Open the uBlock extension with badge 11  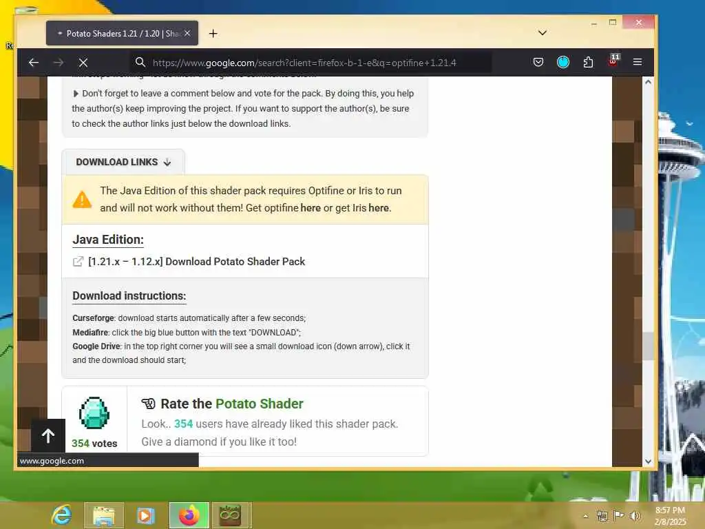pos(613,61)
